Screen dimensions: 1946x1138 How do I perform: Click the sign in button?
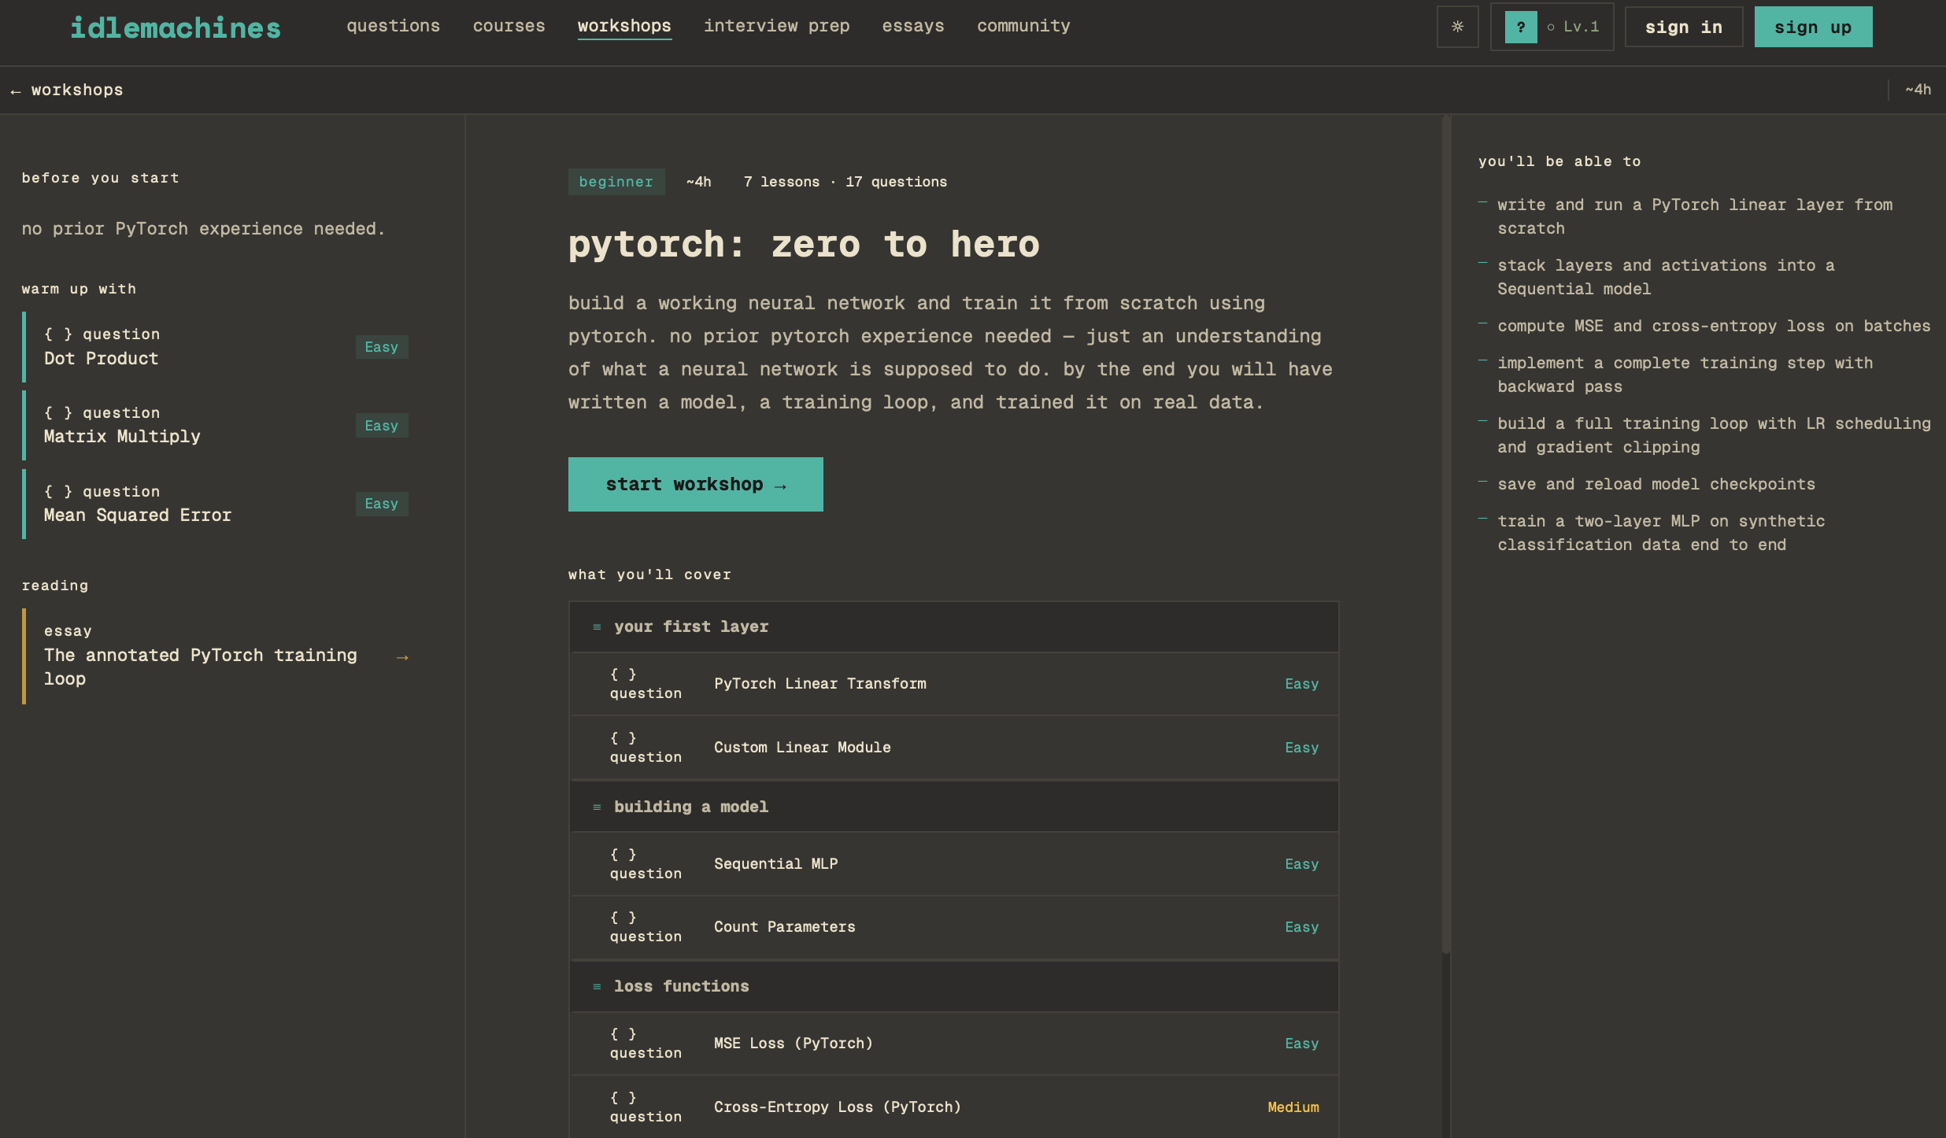pos(1684,27)
